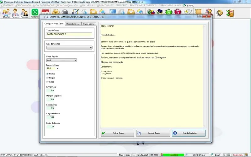Image resolution: width=251 pixels, height=157 pixels.
Task: Open the Macro Cliente tab
Action: tap(88, 24)
